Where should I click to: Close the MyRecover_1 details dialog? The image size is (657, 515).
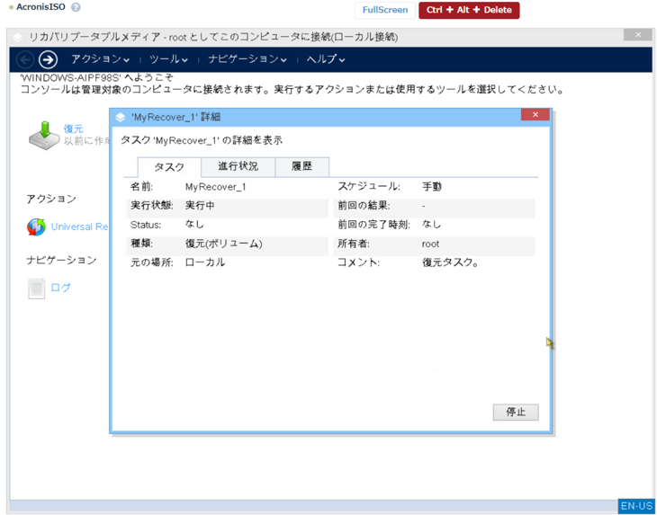click(535, 115)
